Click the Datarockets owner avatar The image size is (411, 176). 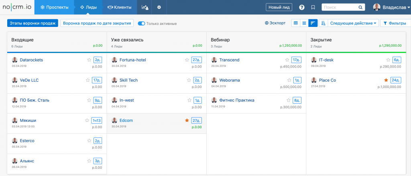coord(15,60)
